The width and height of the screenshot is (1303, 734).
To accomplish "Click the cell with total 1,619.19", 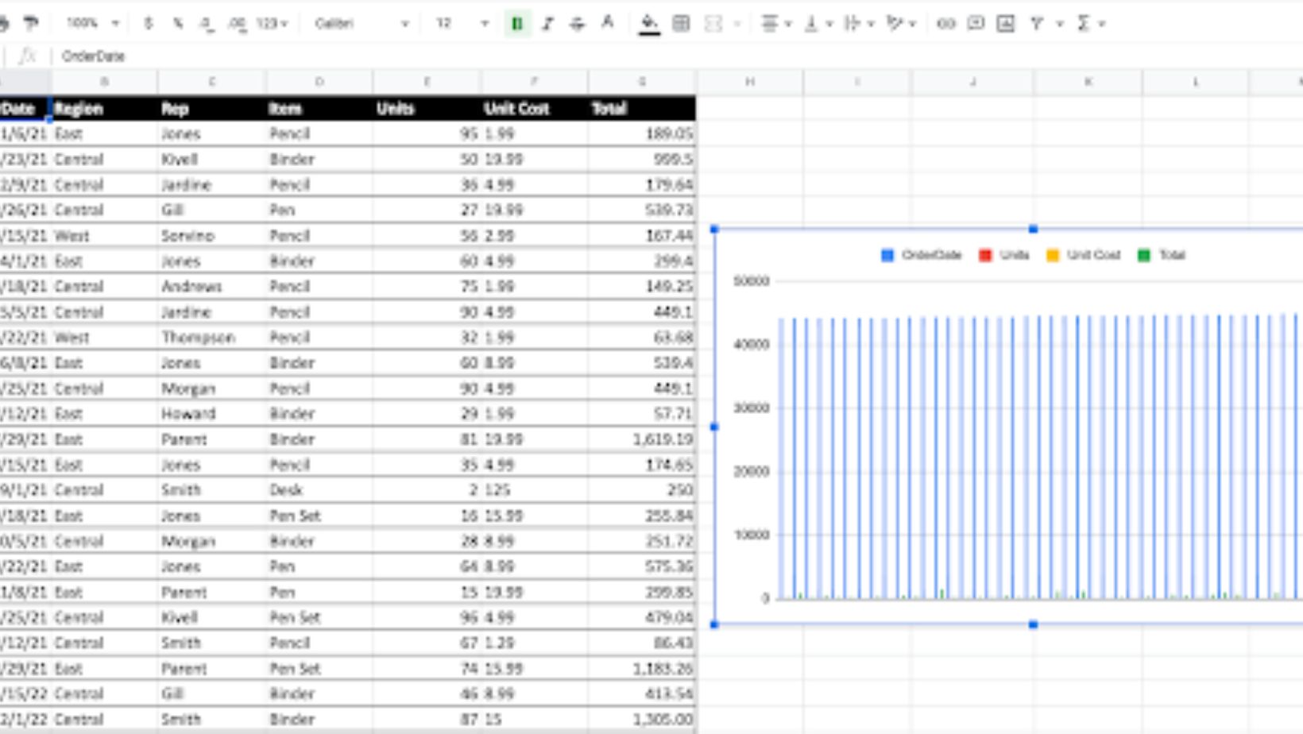I will click(642, 439).
